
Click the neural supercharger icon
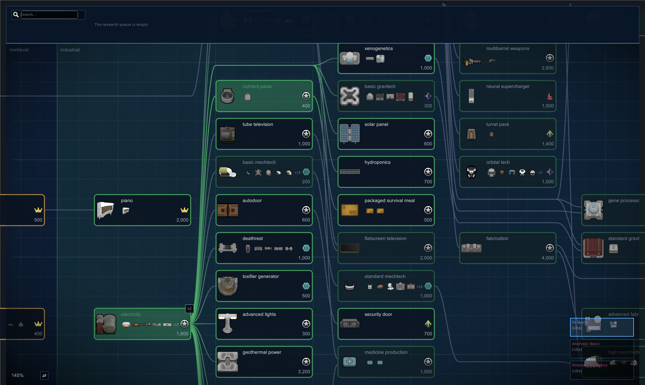point(471,96)
